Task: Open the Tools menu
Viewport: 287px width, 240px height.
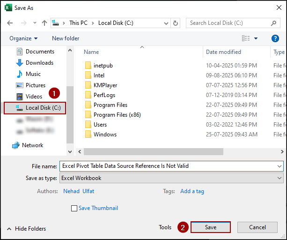Action: click(x=165, y=227)
